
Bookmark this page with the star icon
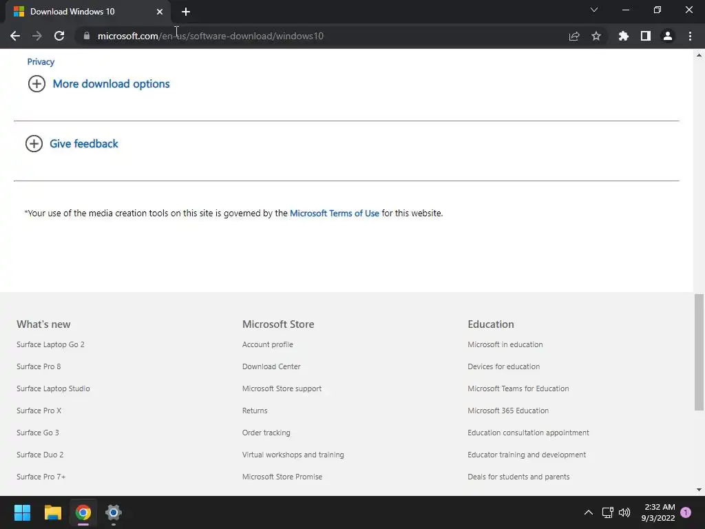pyautogui.click(x=596, y=36)
